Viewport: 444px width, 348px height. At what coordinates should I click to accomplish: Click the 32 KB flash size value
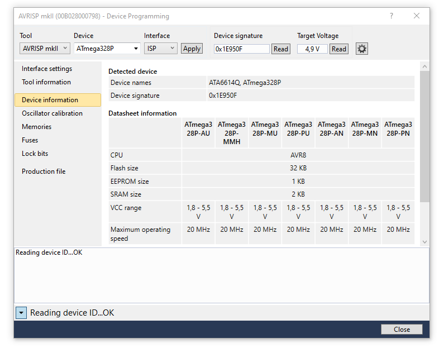click(x=298, y=168)
